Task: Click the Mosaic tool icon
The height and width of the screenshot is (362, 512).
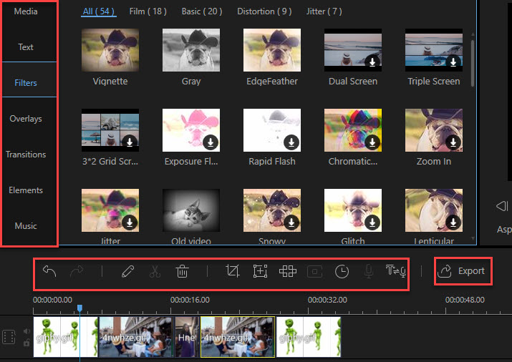Action: tap(288, 271)
